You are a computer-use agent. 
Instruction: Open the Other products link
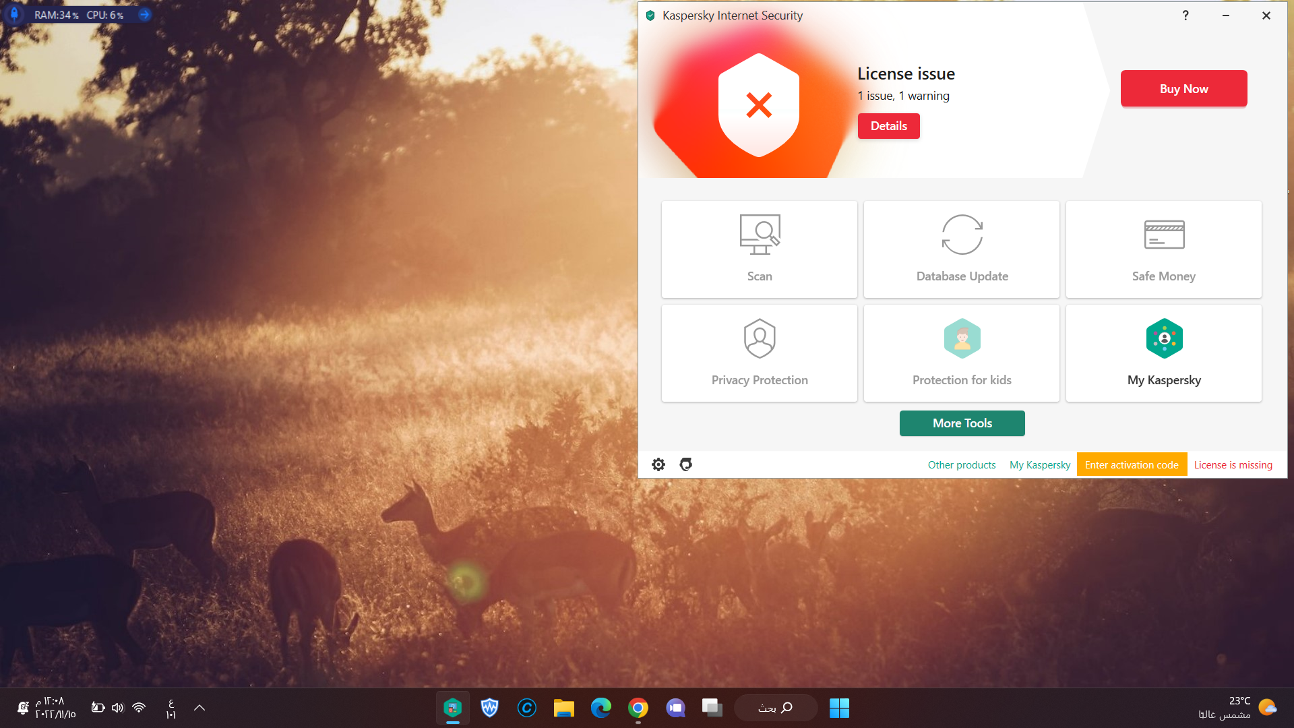pyautogui.click(x=962, y=465)
